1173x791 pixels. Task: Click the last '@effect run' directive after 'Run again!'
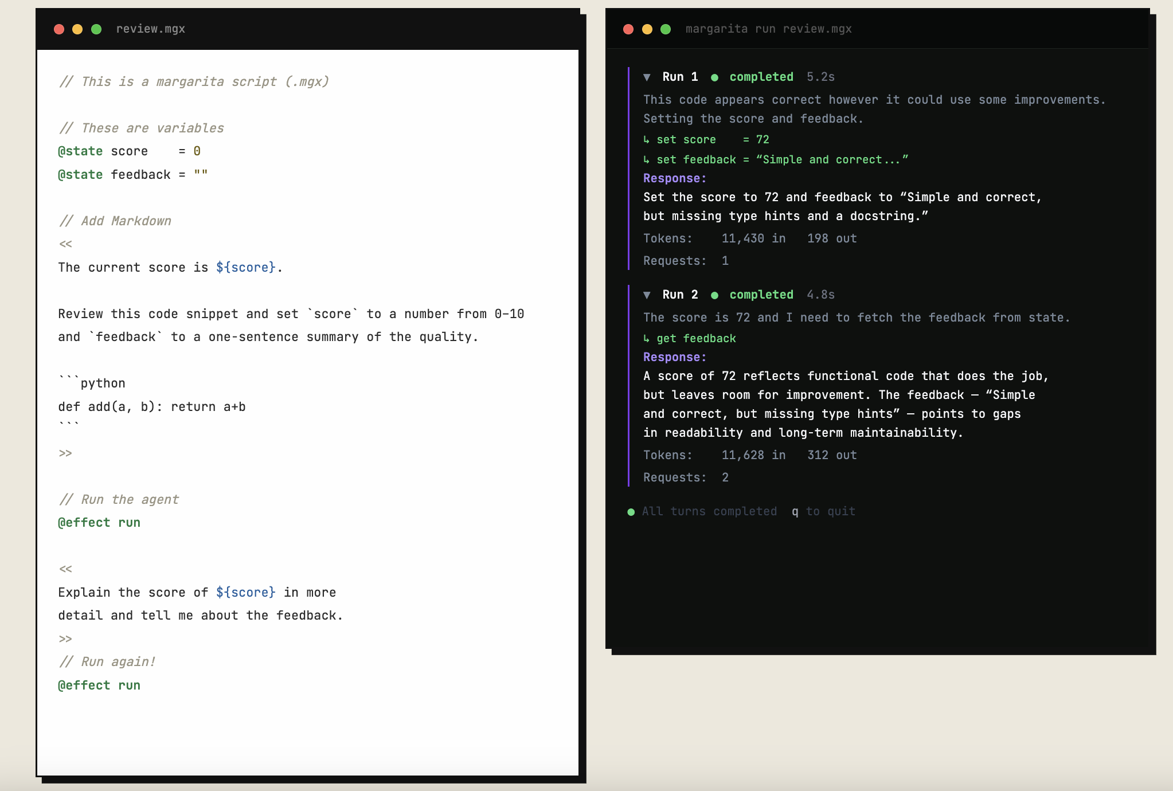click(99, 686)
